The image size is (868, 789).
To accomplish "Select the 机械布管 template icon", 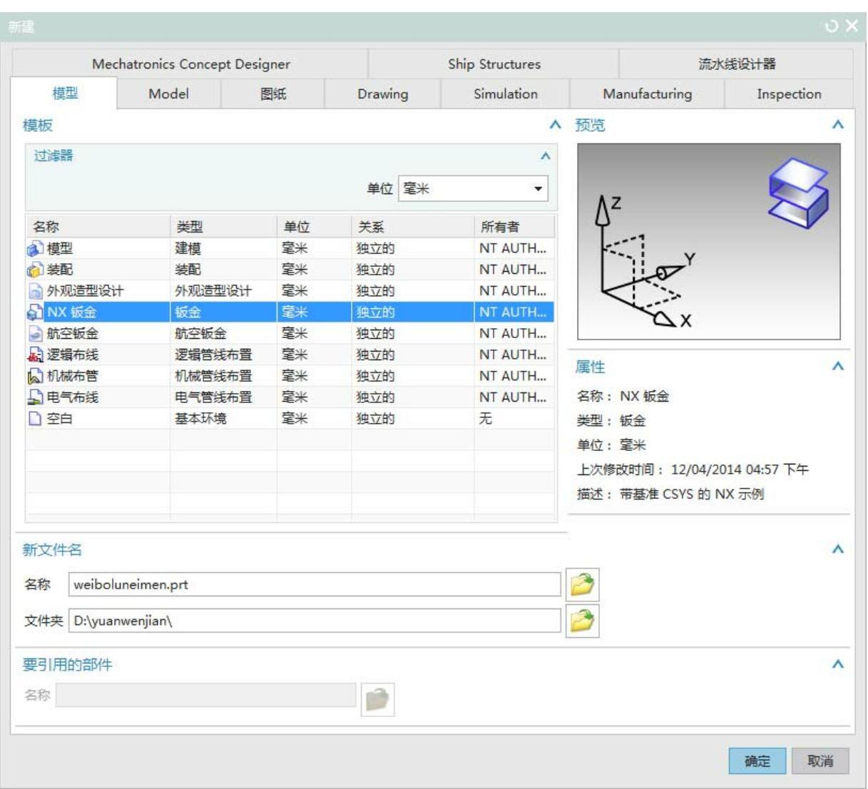I will (x=35, y=377).
